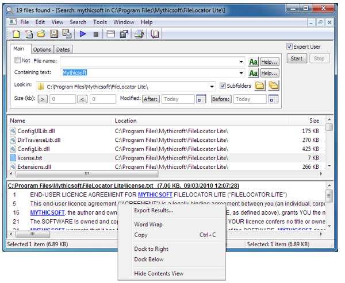This screenshot has height=283, width=345.
Task: Switch to the Options tab
Action: [41, 49]
